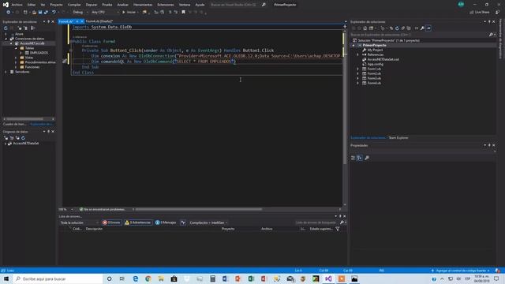Open Microsoft Edge from the taskbar
Screen dimensions: 505x284
tap(135, 278)
